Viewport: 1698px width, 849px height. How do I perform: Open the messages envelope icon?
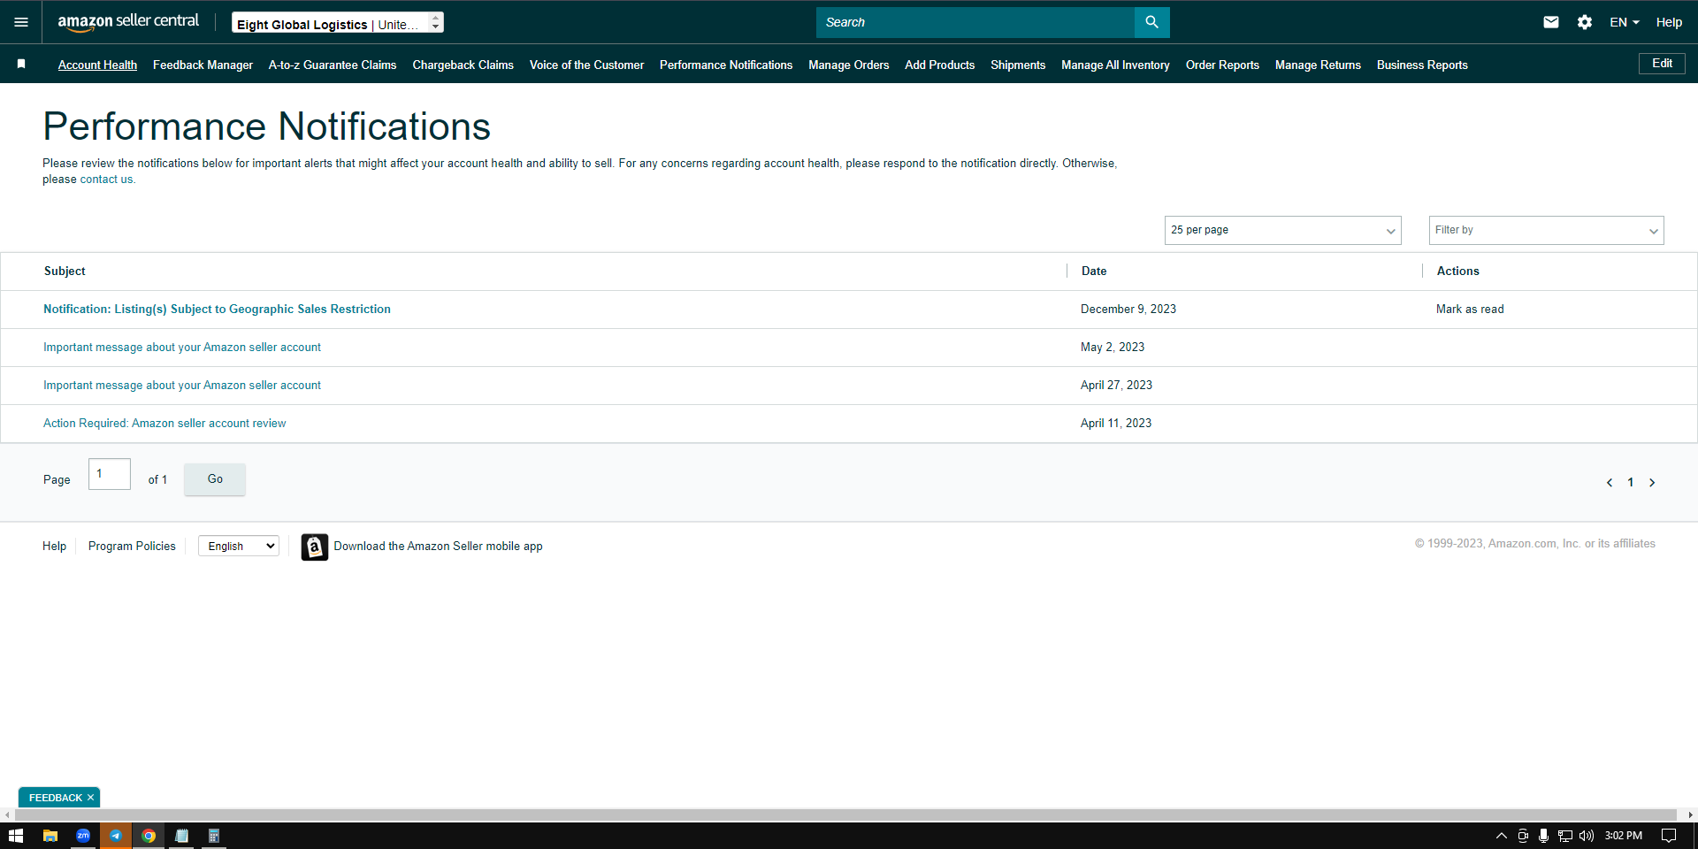1551,22
